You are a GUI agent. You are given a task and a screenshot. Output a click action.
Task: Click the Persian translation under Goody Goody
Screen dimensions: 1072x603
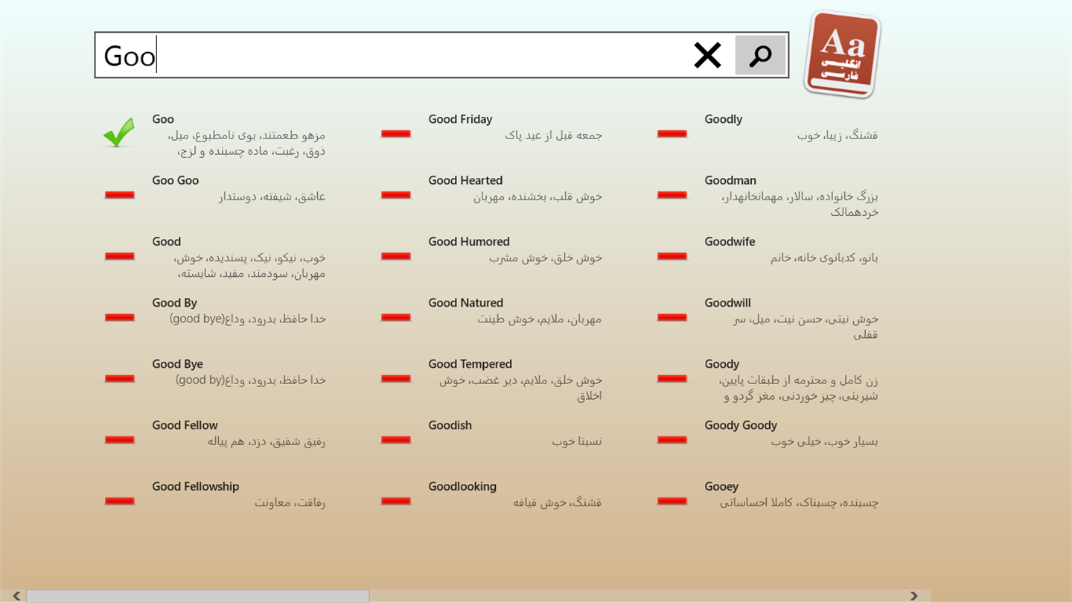(x=825, y=441)
